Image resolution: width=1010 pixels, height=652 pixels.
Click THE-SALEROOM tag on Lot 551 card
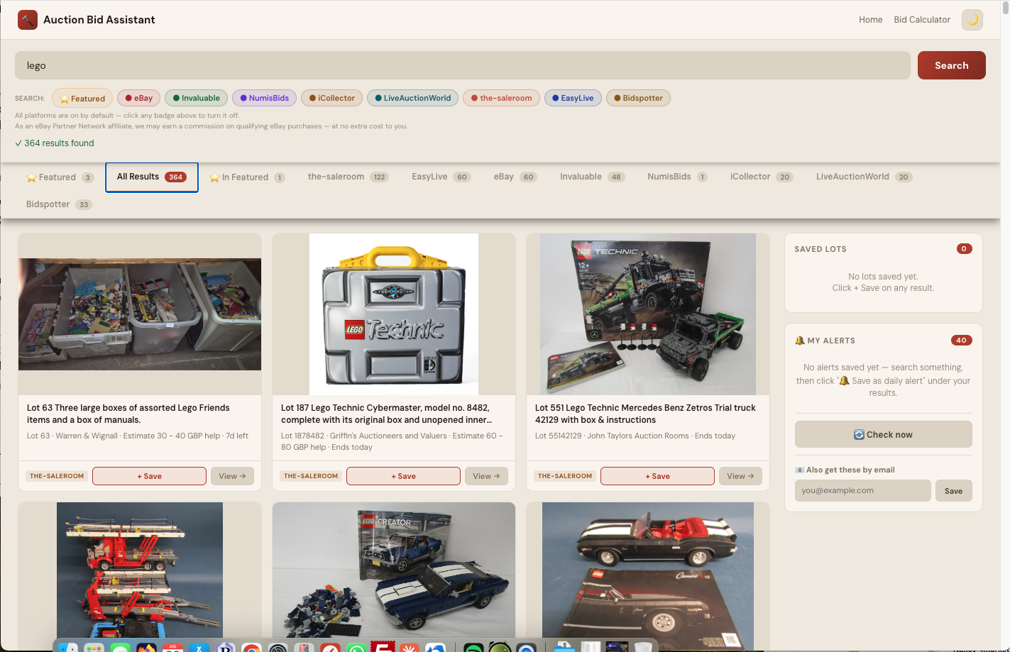(565, 476)
